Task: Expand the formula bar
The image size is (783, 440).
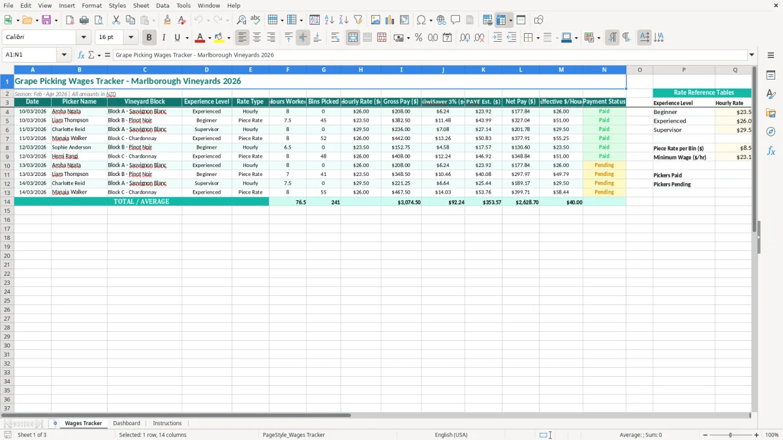Action: (752, 55)
